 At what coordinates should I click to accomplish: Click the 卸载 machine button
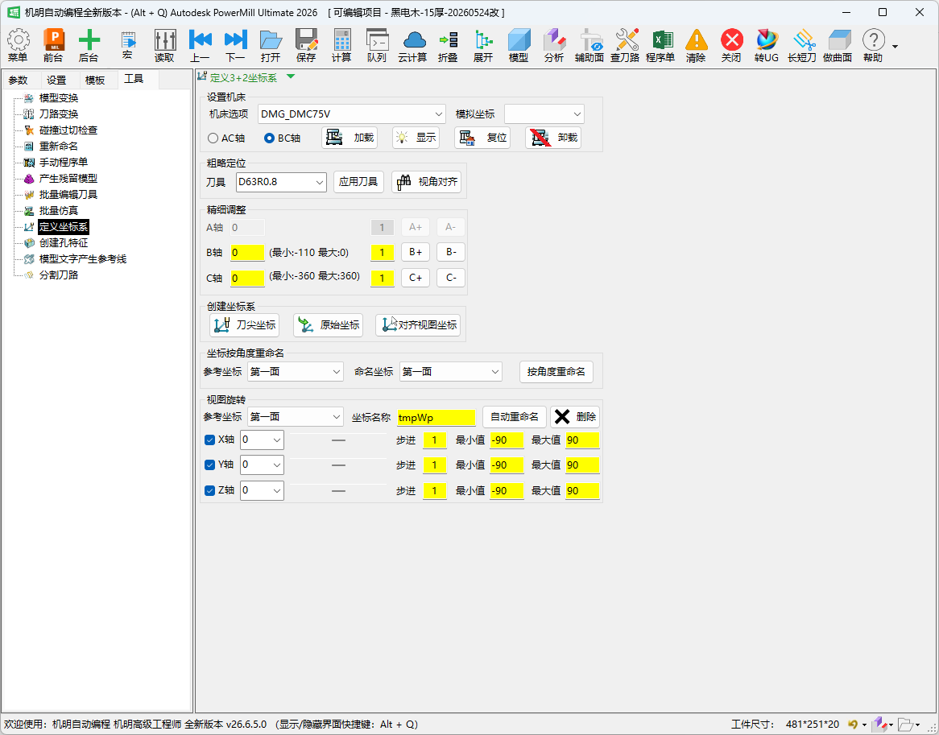tap(553, 138)
